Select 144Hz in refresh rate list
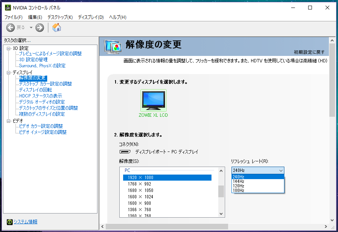 tap(239, 181)
